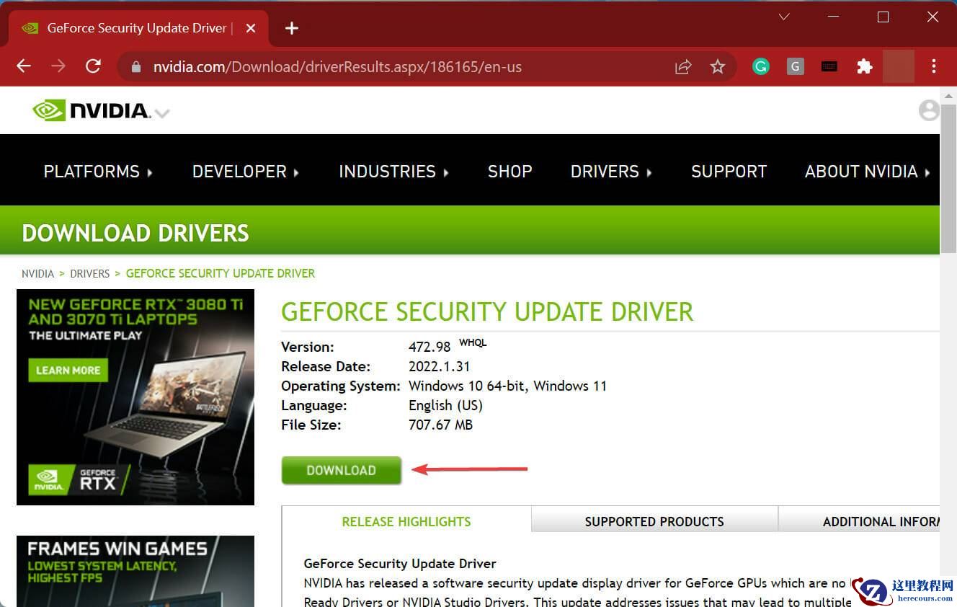957x607 pixels.
Task: Click Learn More on RTX laptop ad
Action: (x=68, y=370)
